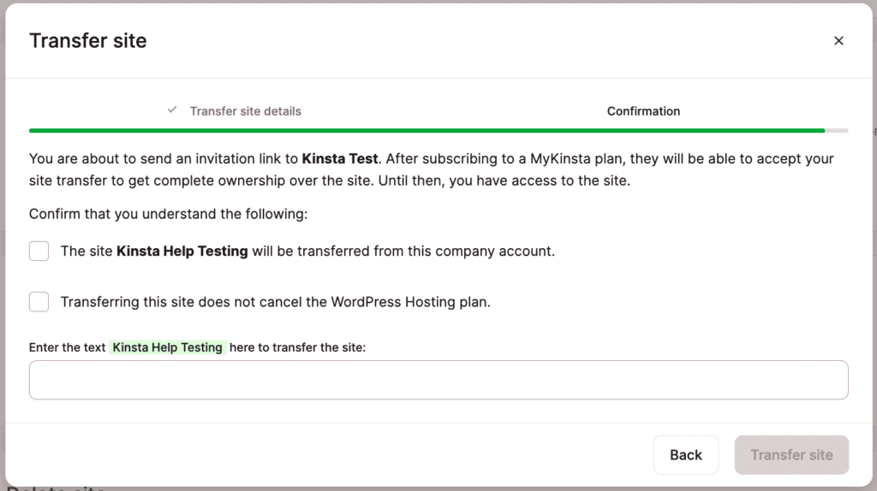Close the Transfer site dialog

tap(838, 40)
